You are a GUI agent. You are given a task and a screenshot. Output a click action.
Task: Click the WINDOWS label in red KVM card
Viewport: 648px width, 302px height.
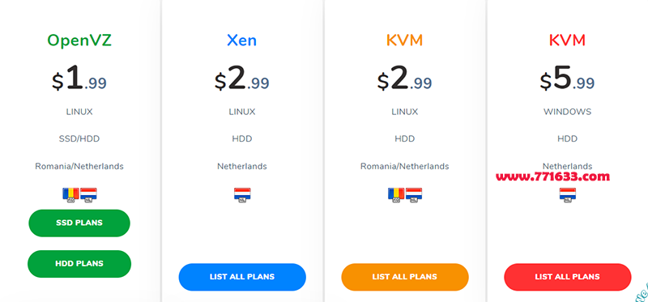568,112
